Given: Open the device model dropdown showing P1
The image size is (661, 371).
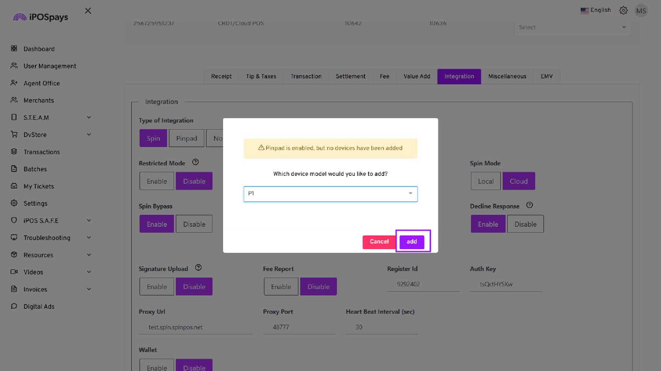Looking at the screenshot, I should [330, 194].
